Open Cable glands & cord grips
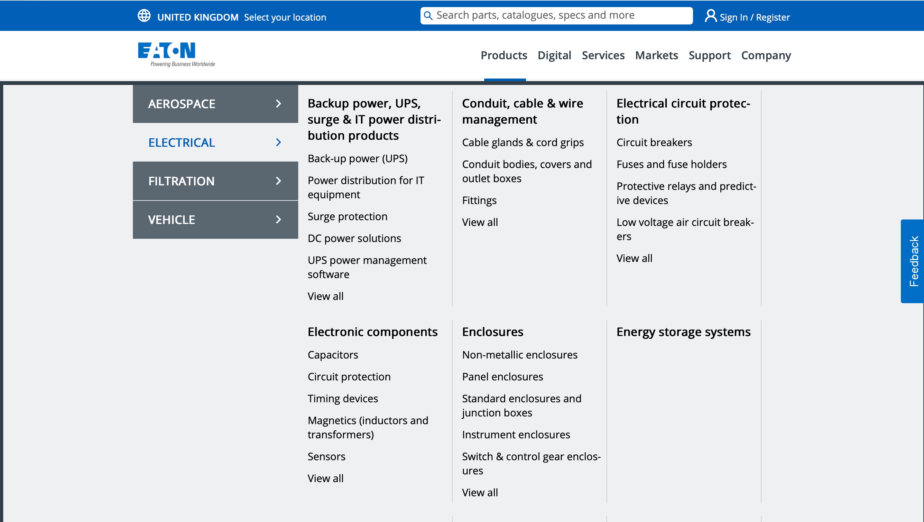The image size is (924, 522). pyautogui.click(x=522, y=143)
